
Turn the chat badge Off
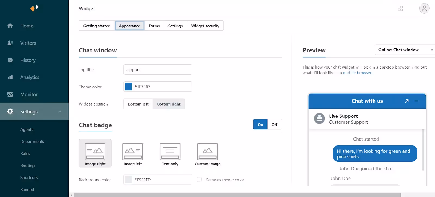(274, 125)
